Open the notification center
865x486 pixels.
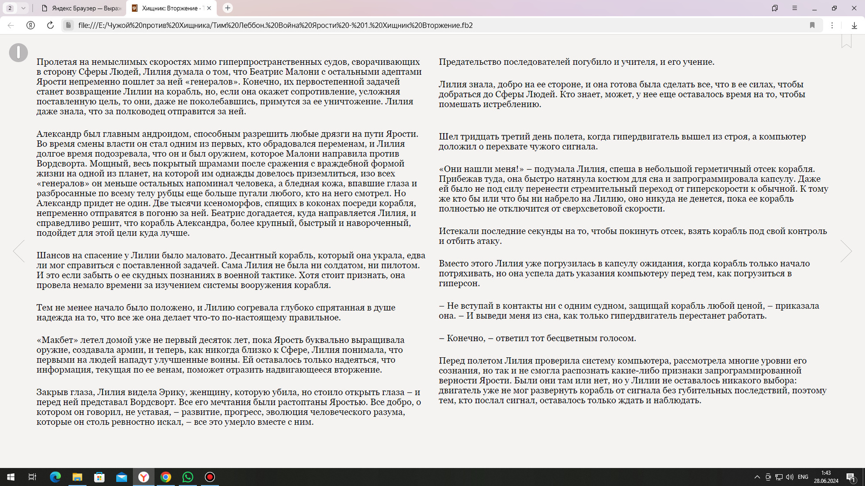(x=852, y=477)
